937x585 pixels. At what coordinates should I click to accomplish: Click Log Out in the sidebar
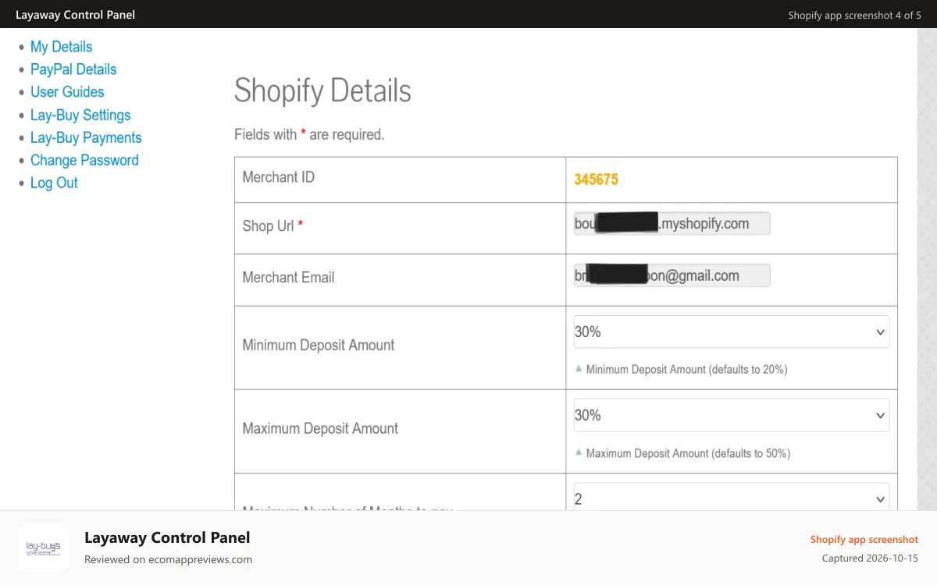coord(54,183)
